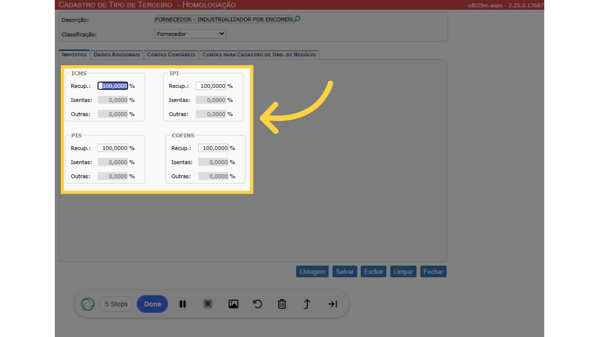Click the arrow-to-bar collapse icon
Screen dimensions: 599x337
tap(333, 304)
